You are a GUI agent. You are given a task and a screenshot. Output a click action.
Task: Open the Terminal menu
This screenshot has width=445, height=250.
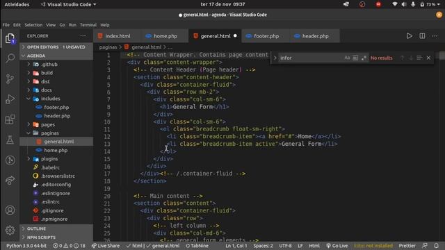click(x=88, y=25)
